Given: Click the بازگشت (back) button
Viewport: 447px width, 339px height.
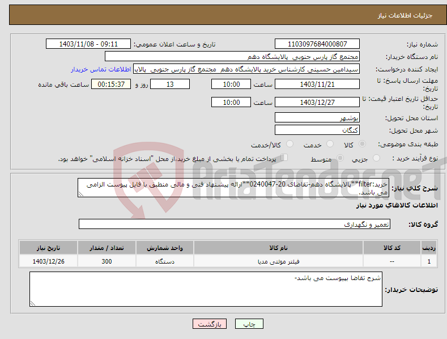Looking at the screenshot, I should [210, 324].
